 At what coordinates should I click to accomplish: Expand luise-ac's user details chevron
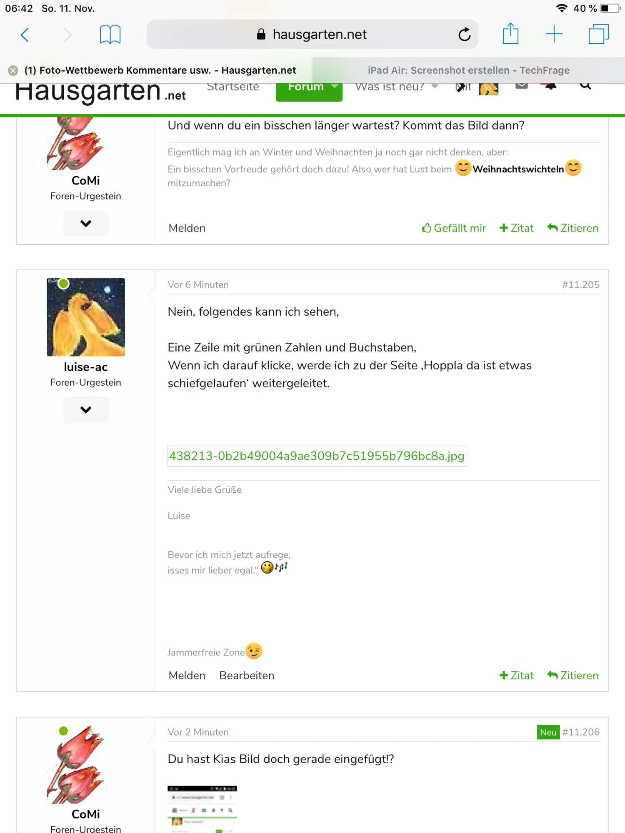(x=86, y=410)
